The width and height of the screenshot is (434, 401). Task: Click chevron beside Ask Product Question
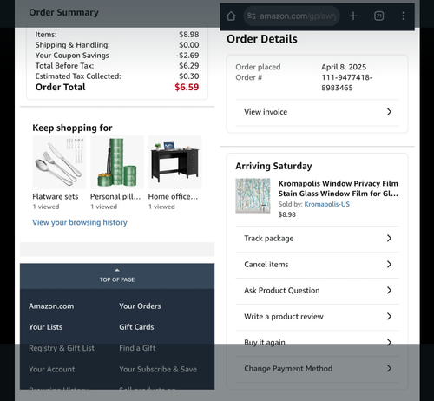pos(389,291)
